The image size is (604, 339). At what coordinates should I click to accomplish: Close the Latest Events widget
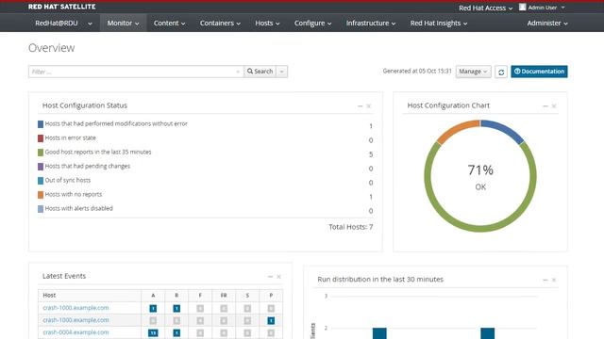pyautogui.click(x=279, y=277)
